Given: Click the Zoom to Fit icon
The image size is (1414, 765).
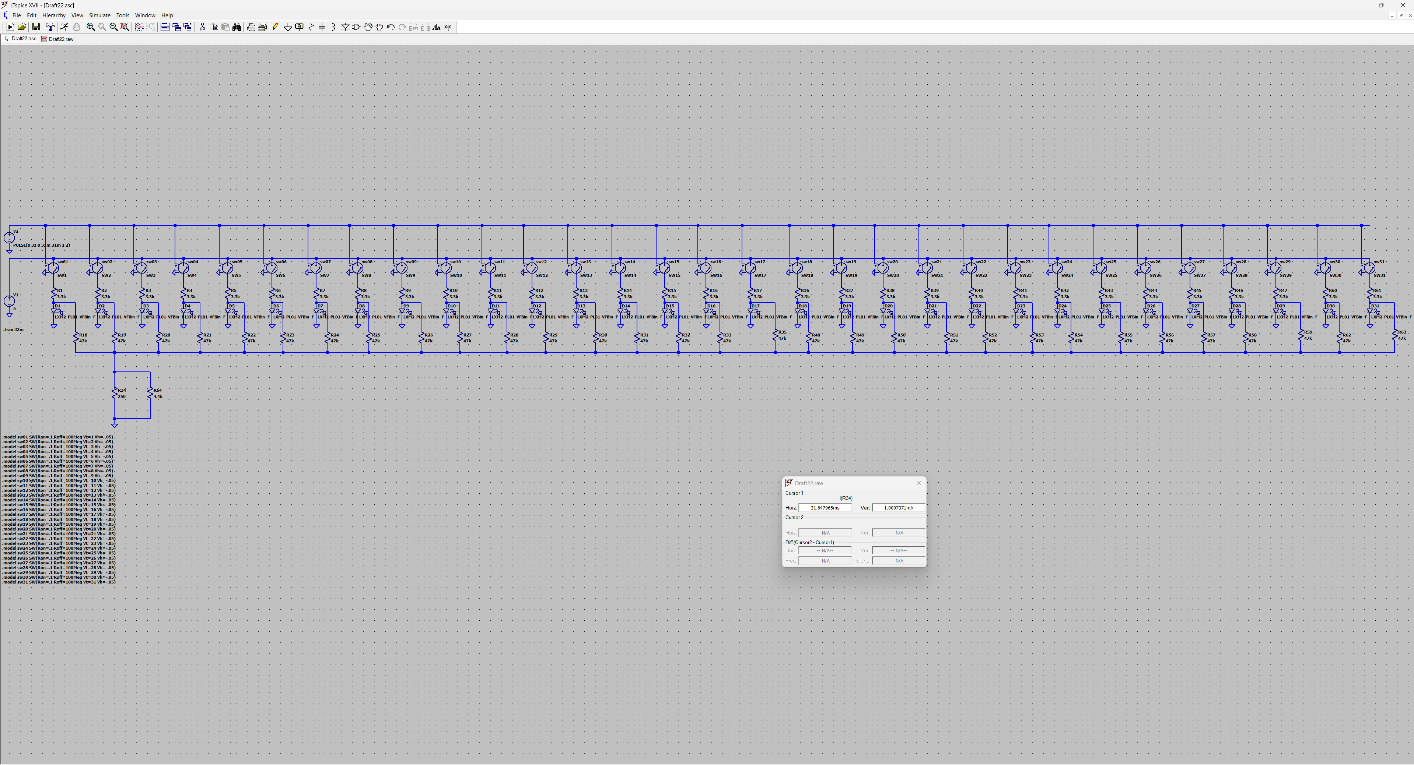Looking at the screenshot, I should pos(125,27).
